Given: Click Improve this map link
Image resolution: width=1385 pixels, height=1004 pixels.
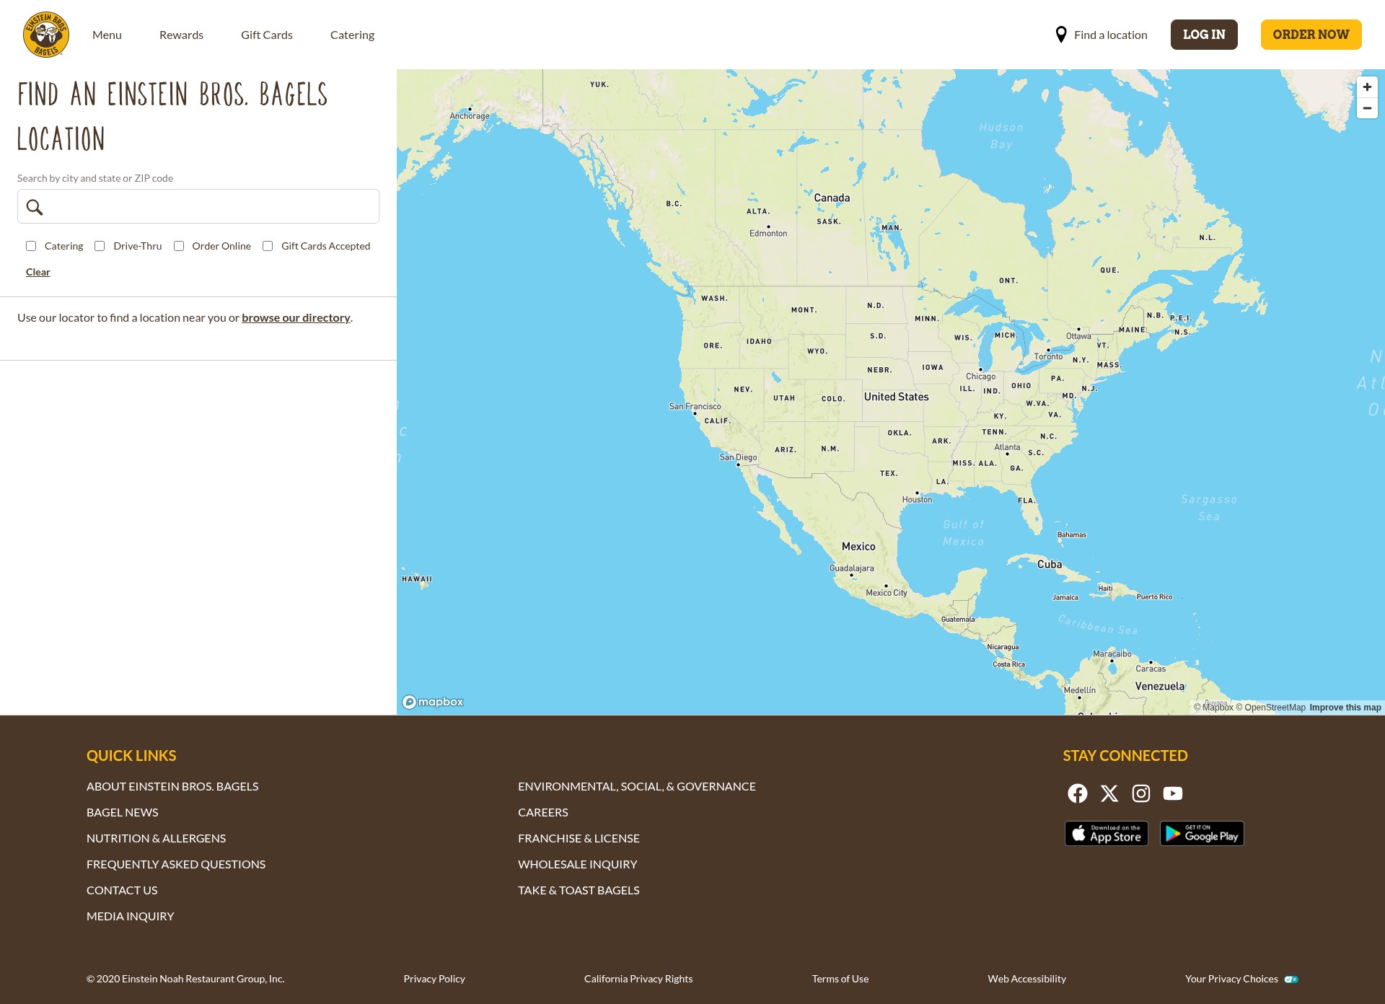Looking at the screenshot, I should [x=1345, y=708].
